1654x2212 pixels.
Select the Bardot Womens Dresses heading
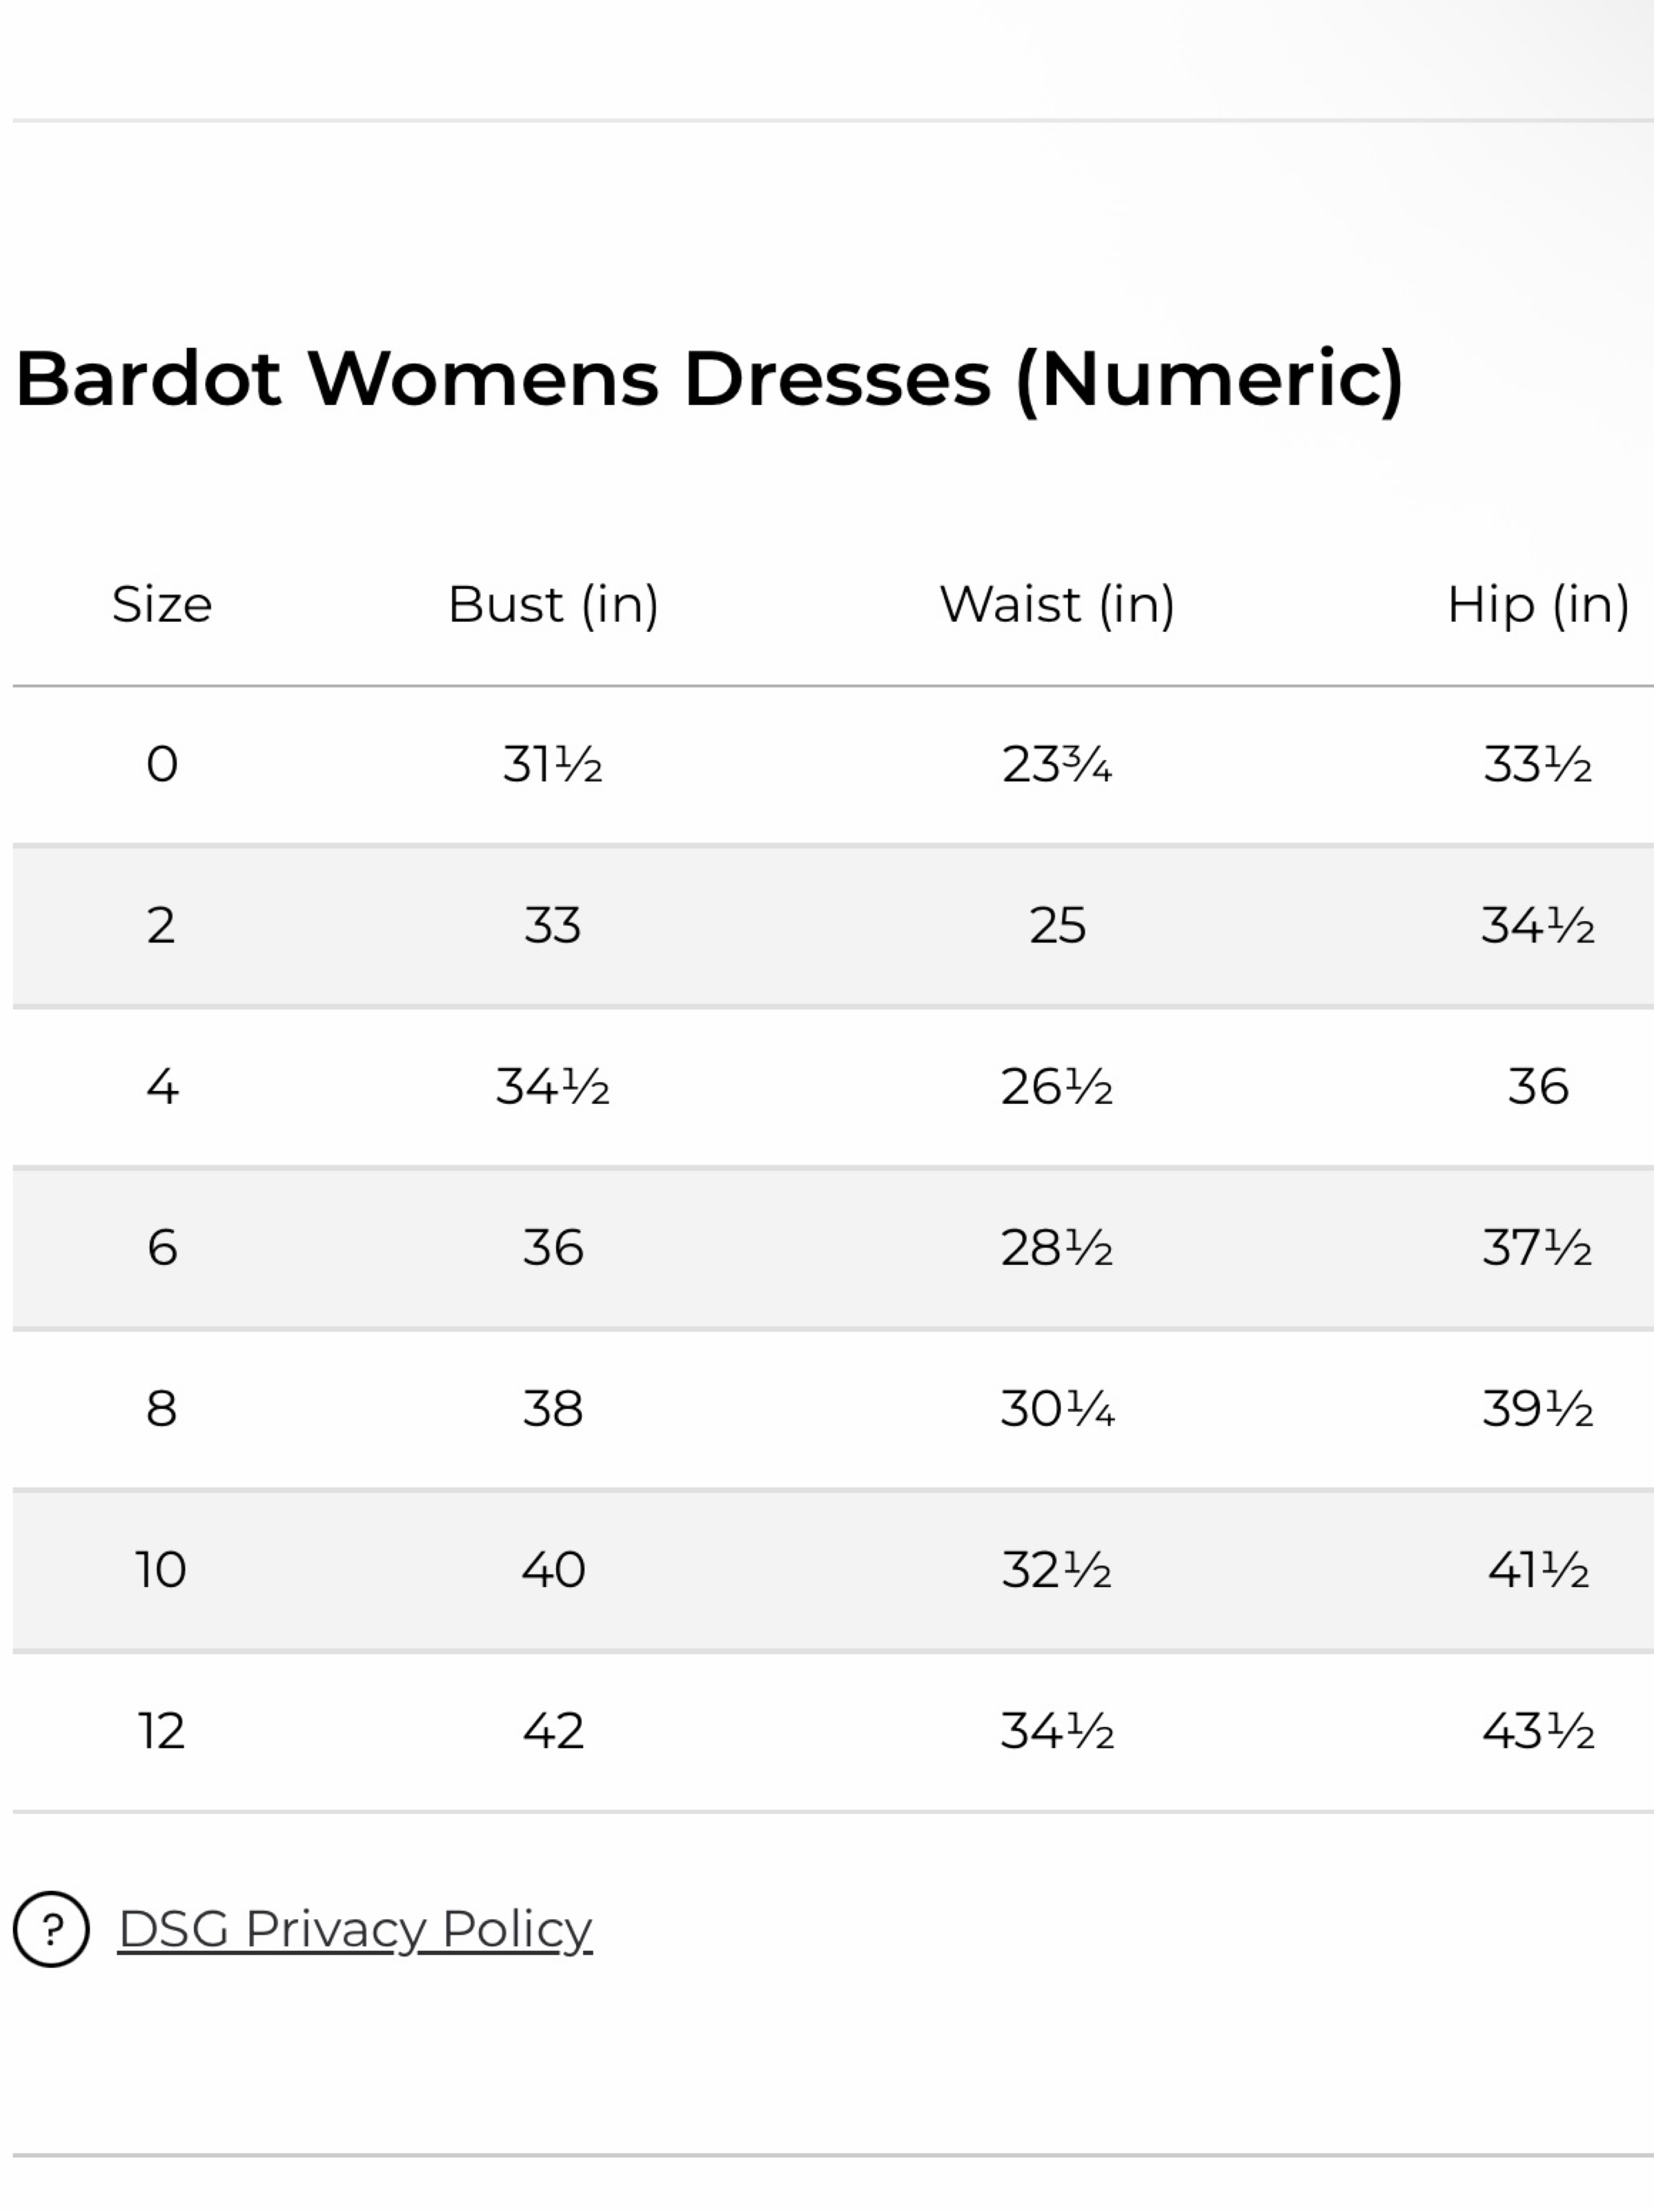click(709, 379)
